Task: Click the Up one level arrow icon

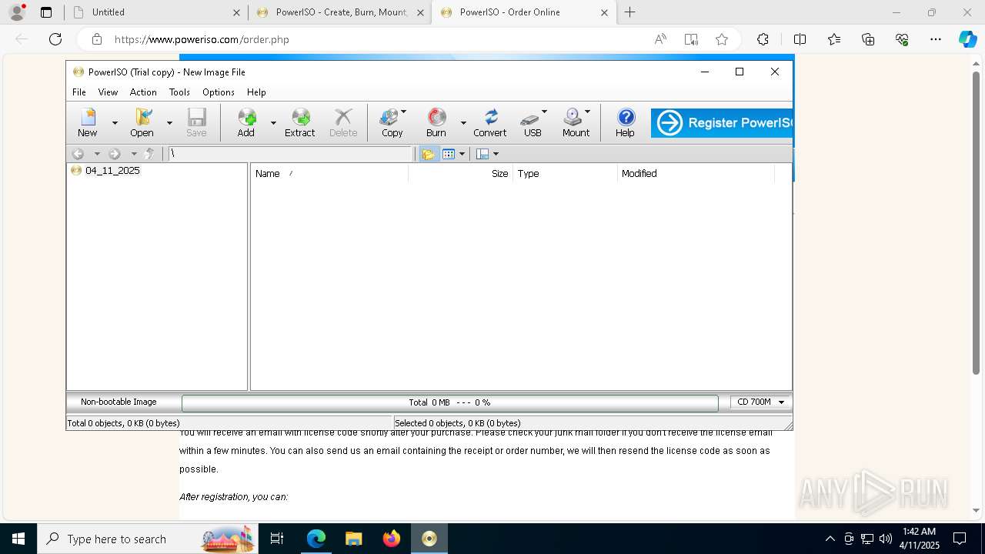Action: 150,154
